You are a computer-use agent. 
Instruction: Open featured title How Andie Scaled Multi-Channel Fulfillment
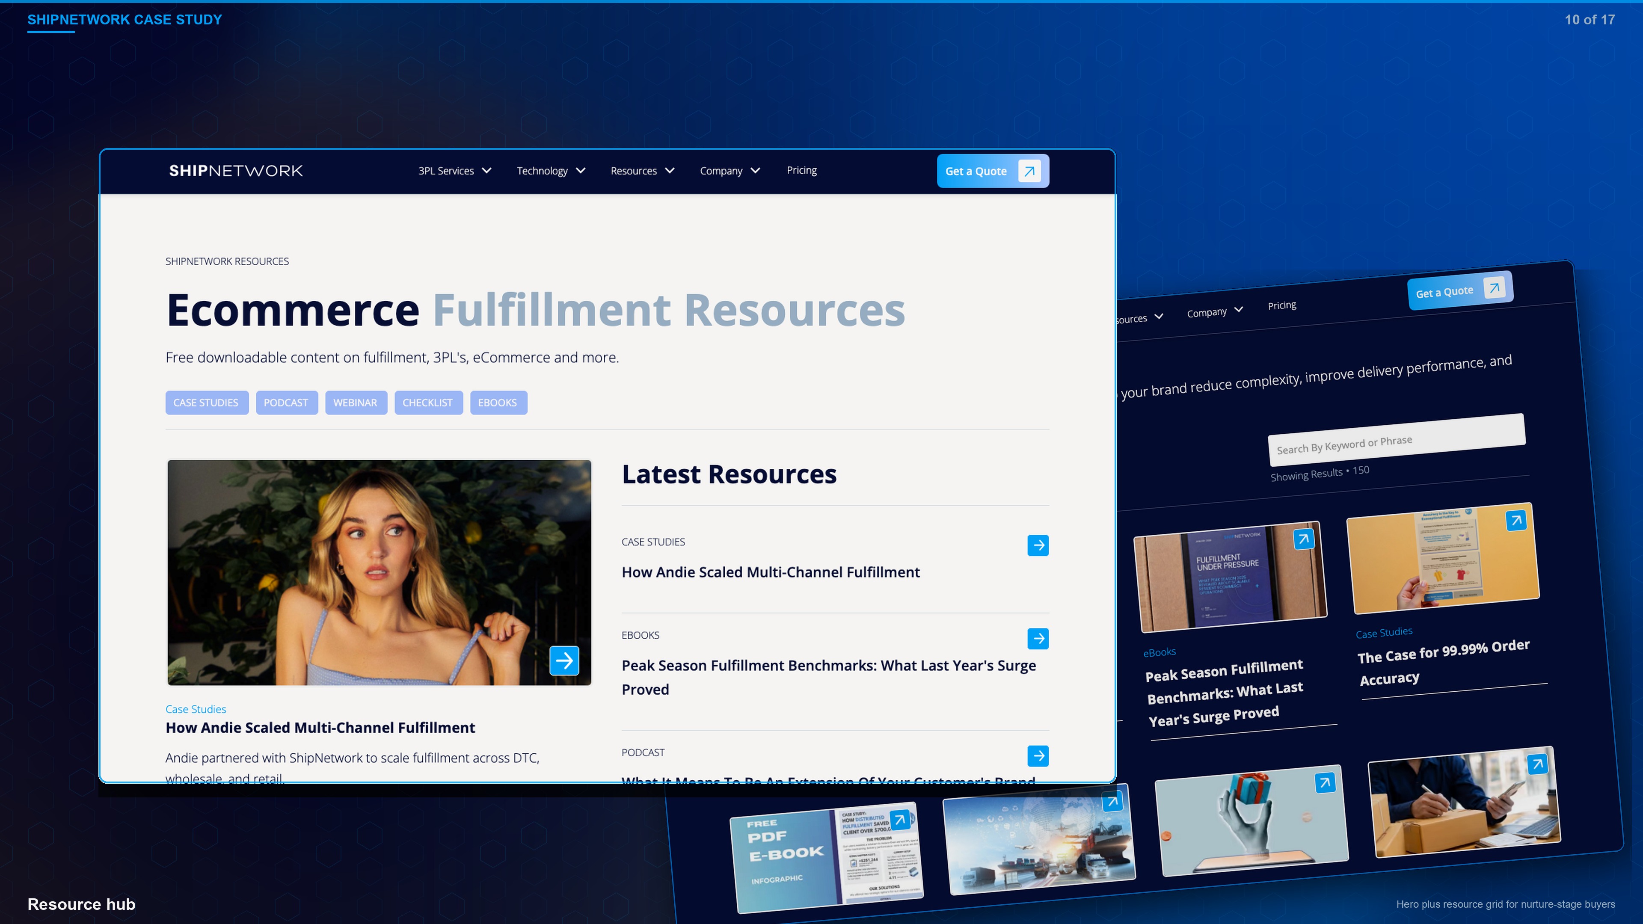point(320,728)
